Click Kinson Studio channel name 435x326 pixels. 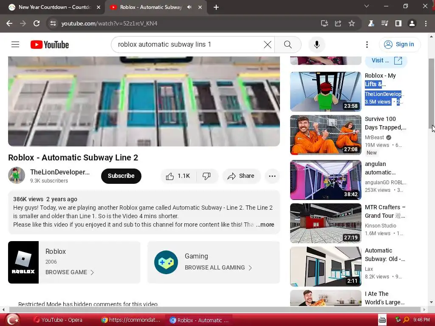click(380, 226)
